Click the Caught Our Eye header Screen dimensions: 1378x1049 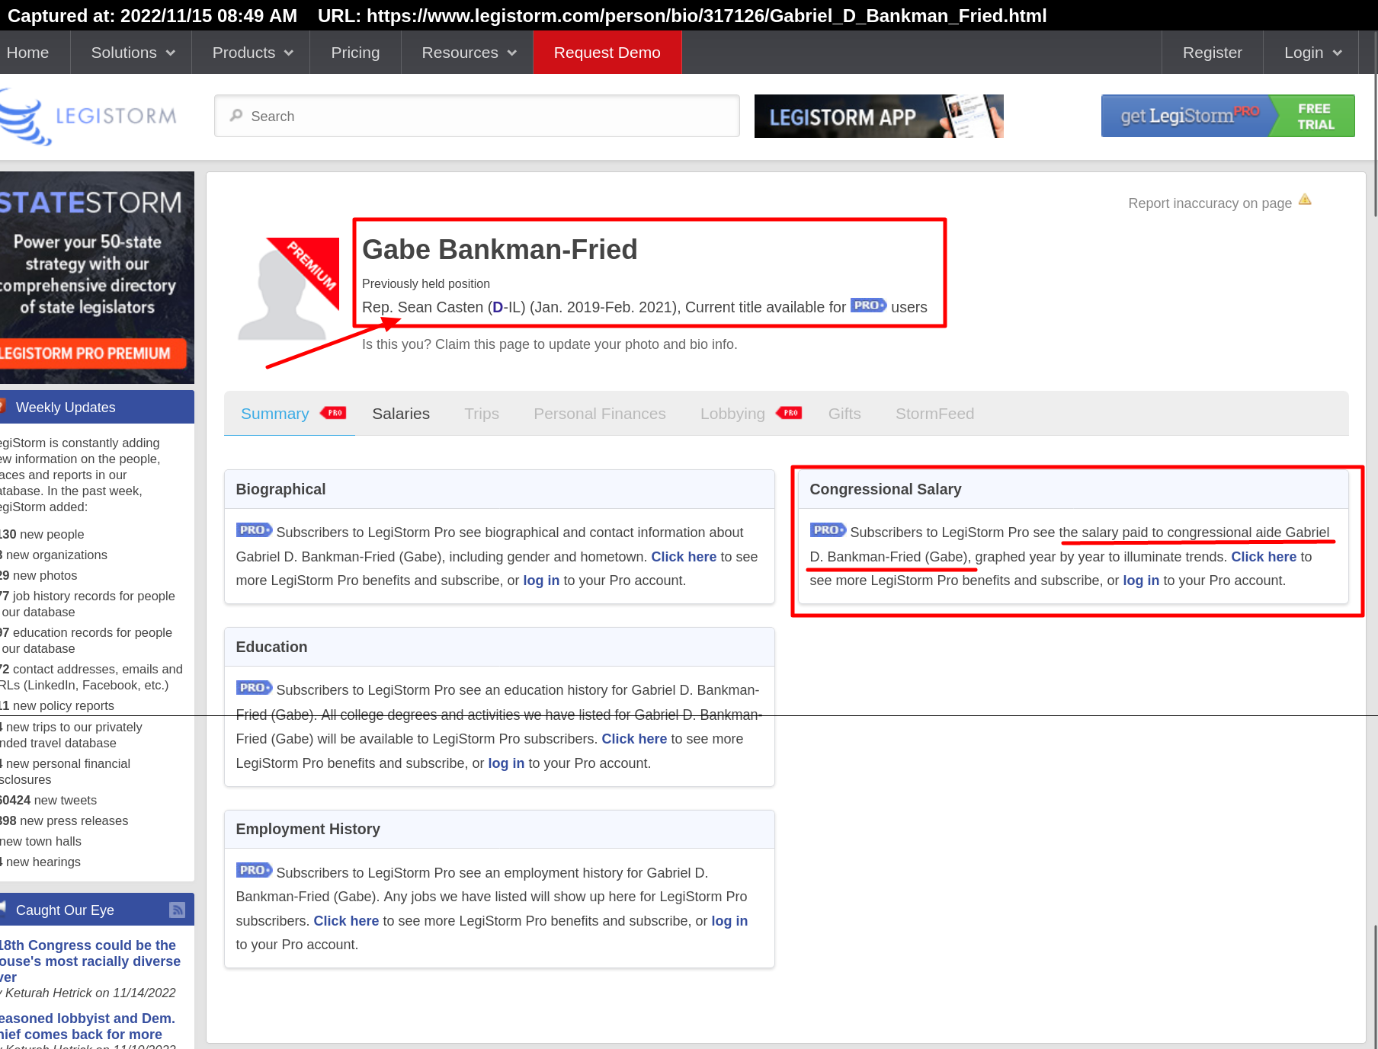tap(97, 910)
